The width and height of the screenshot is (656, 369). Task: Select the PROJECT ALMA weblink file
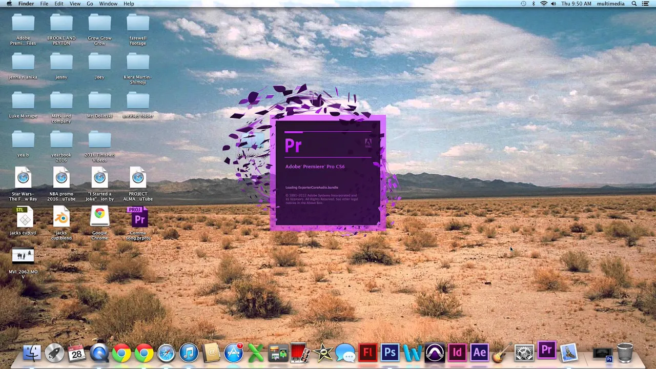pos(138,184)
